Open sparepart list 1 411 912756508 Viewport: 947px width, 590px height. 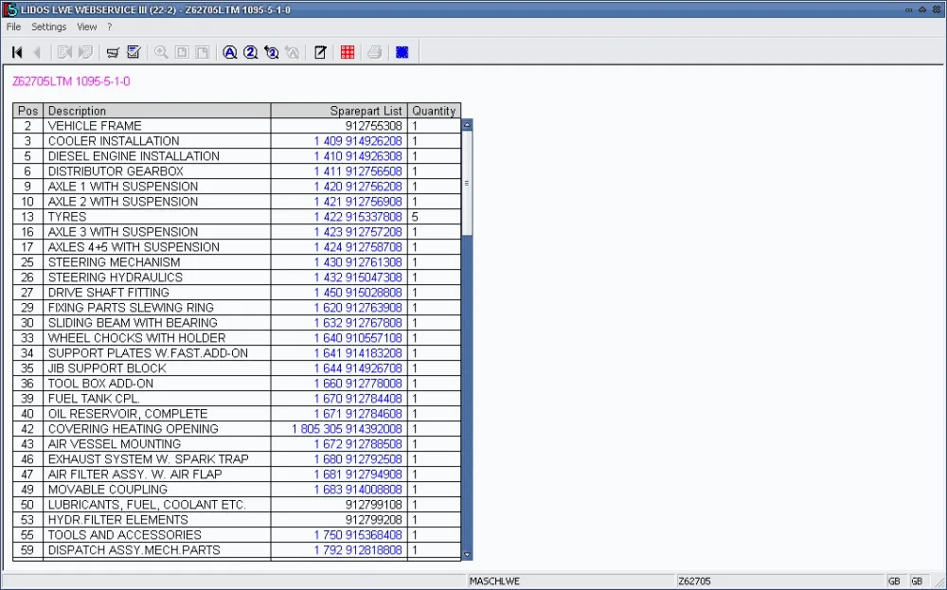[x=358, y=171]
